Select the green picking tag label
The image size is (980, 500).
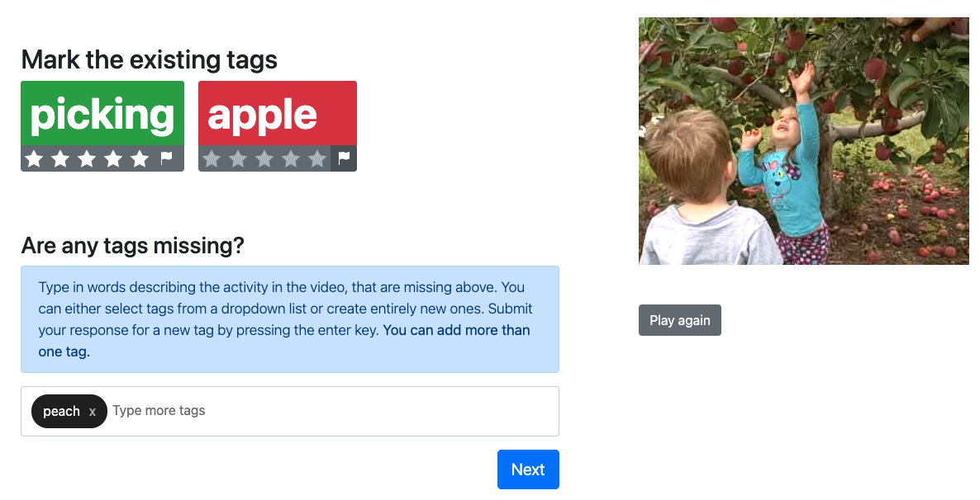pos(102,114)
